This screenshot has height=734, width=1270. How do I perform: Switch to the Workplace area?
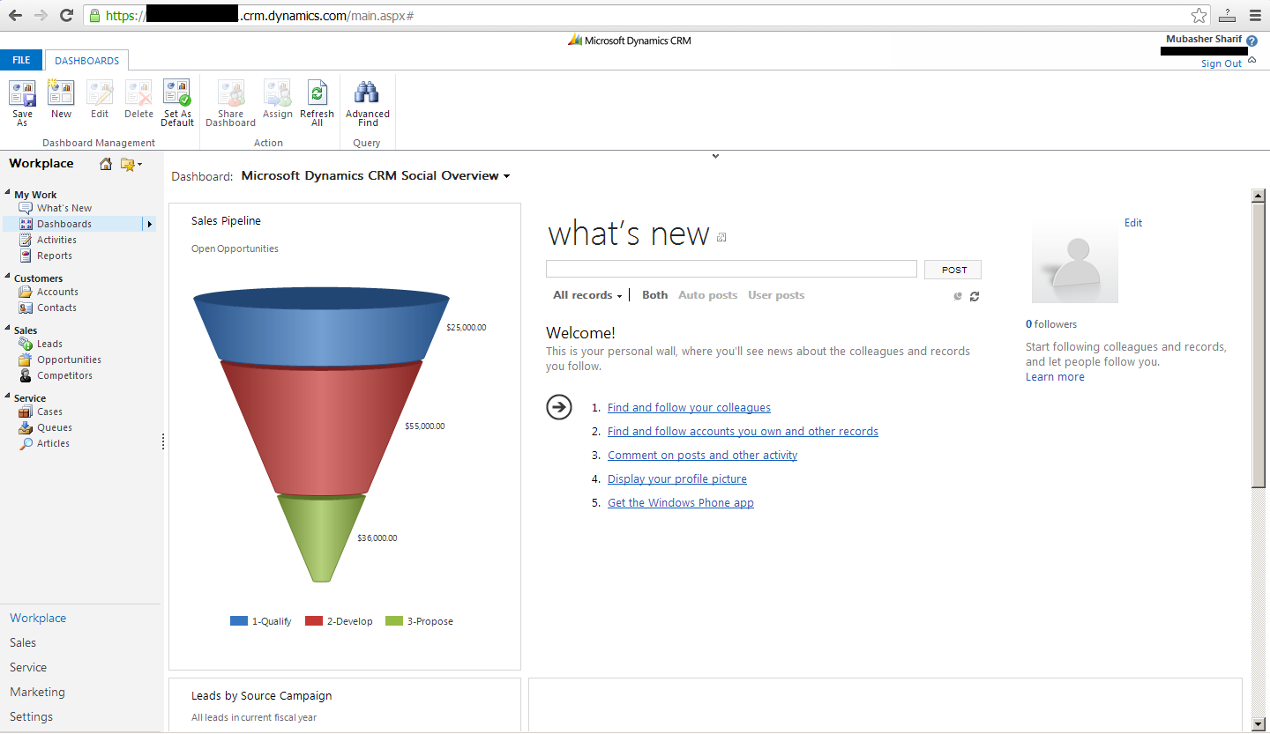(38, 618)
